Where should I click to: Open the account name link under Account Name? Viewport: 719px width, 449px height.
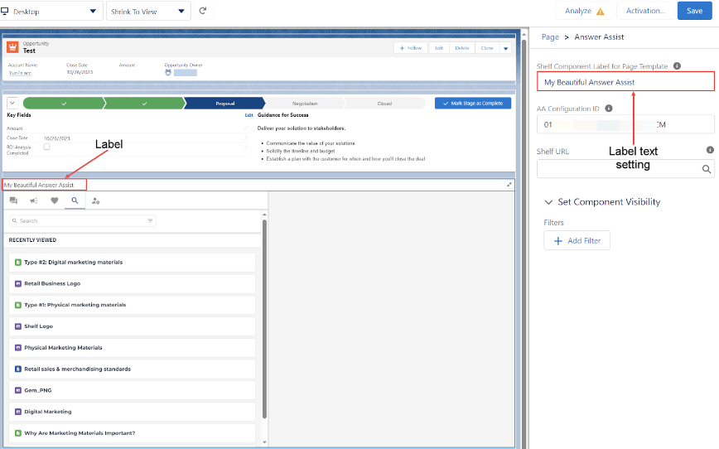click(x=20, y=73)
